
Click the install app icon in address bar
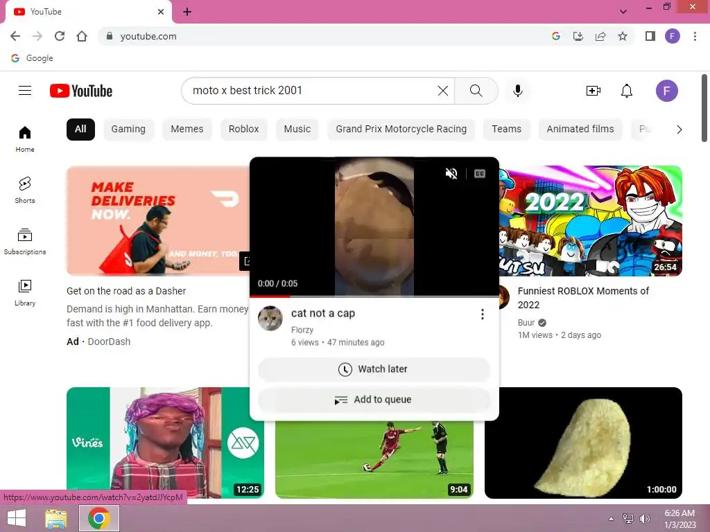578,36
